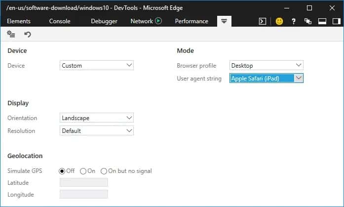Maximize the DevTools window

(x=309, y=8)
